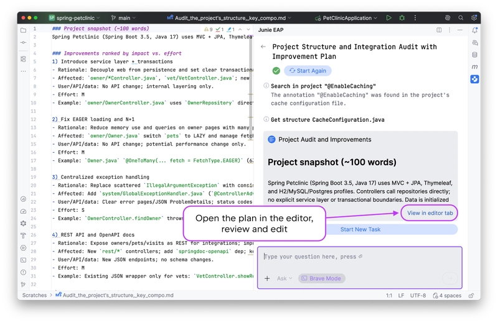The image size is (498, 323).
Task: Open the Maven tool window icon
Action: (475, 66)
